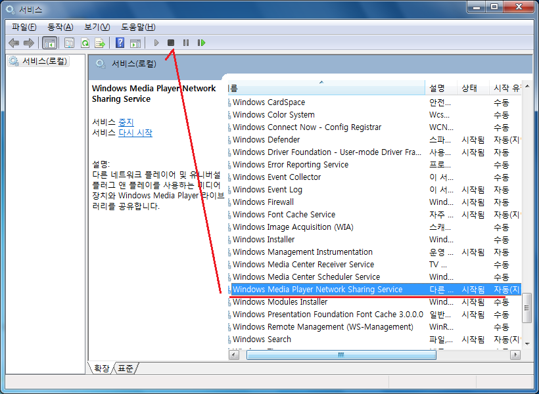Select Windows Color System service row

tap(375, 115)
